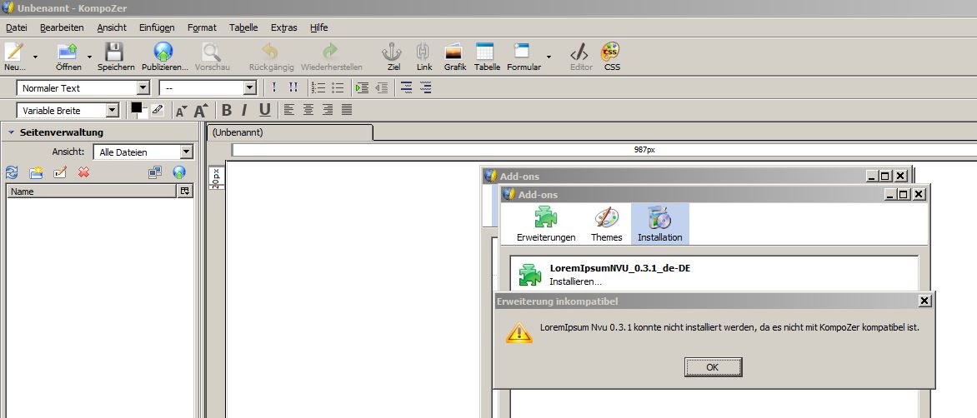Insert image with Grafik icon
This screenshot has height=418, width=977.
pos(453,51)
